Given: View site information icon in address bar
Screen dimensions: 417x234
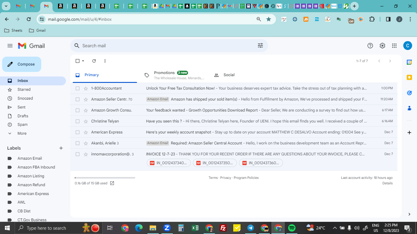Looking at the screenshot, I should [42, 19].
